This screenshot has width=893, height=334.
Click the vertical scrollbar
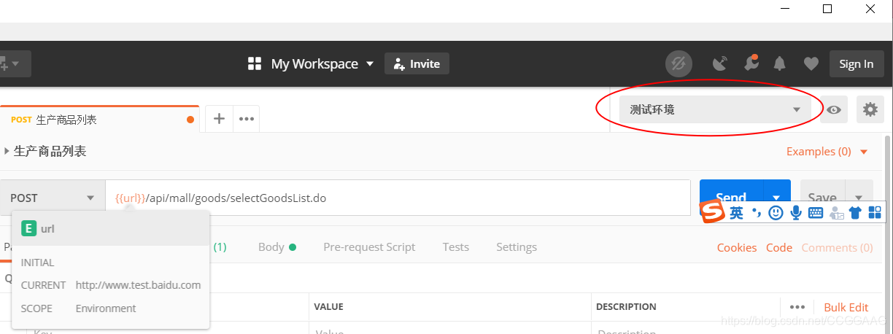pos(887,233)
